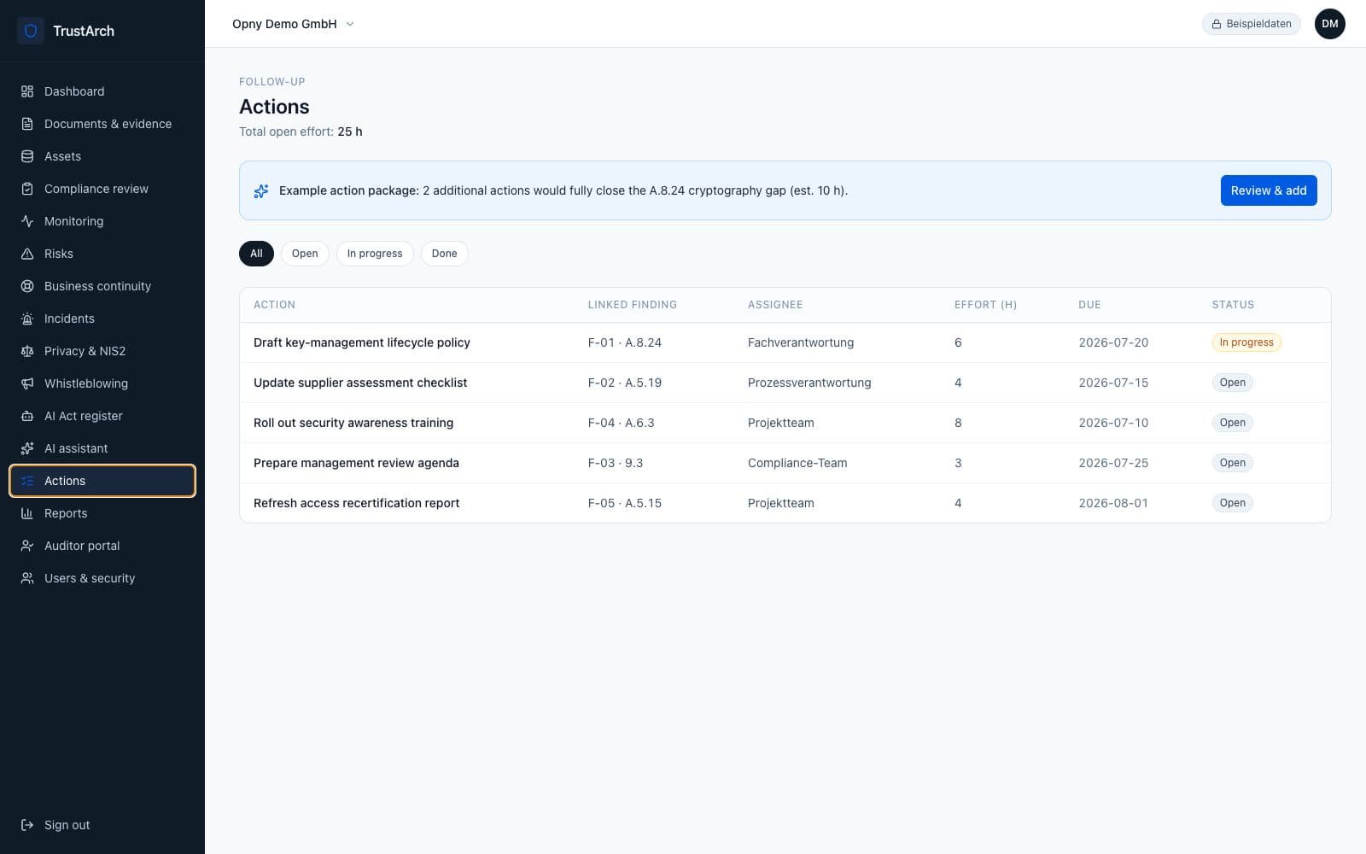Click the Users & security people icon
1366x854 pixels.
click(27, 578)
